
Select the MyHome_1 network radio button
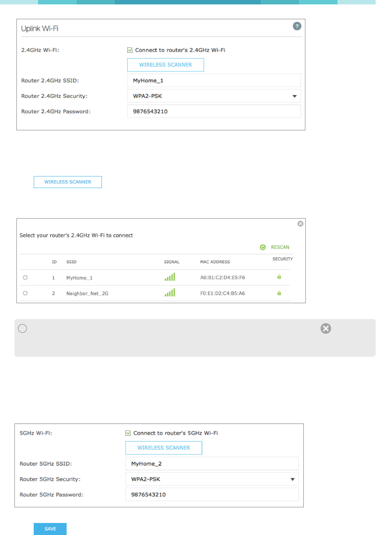point(25,278)
